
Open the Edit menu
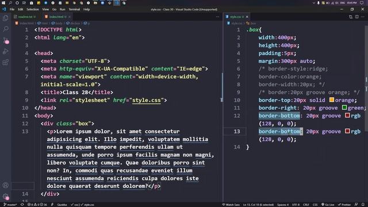pos(21,9)
